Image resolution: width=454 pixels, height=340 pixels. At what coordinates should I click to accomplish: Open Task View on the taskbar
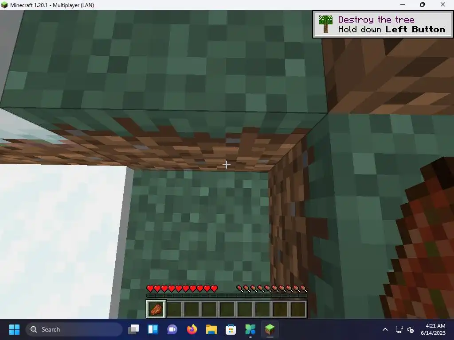[x=133, y=329]
